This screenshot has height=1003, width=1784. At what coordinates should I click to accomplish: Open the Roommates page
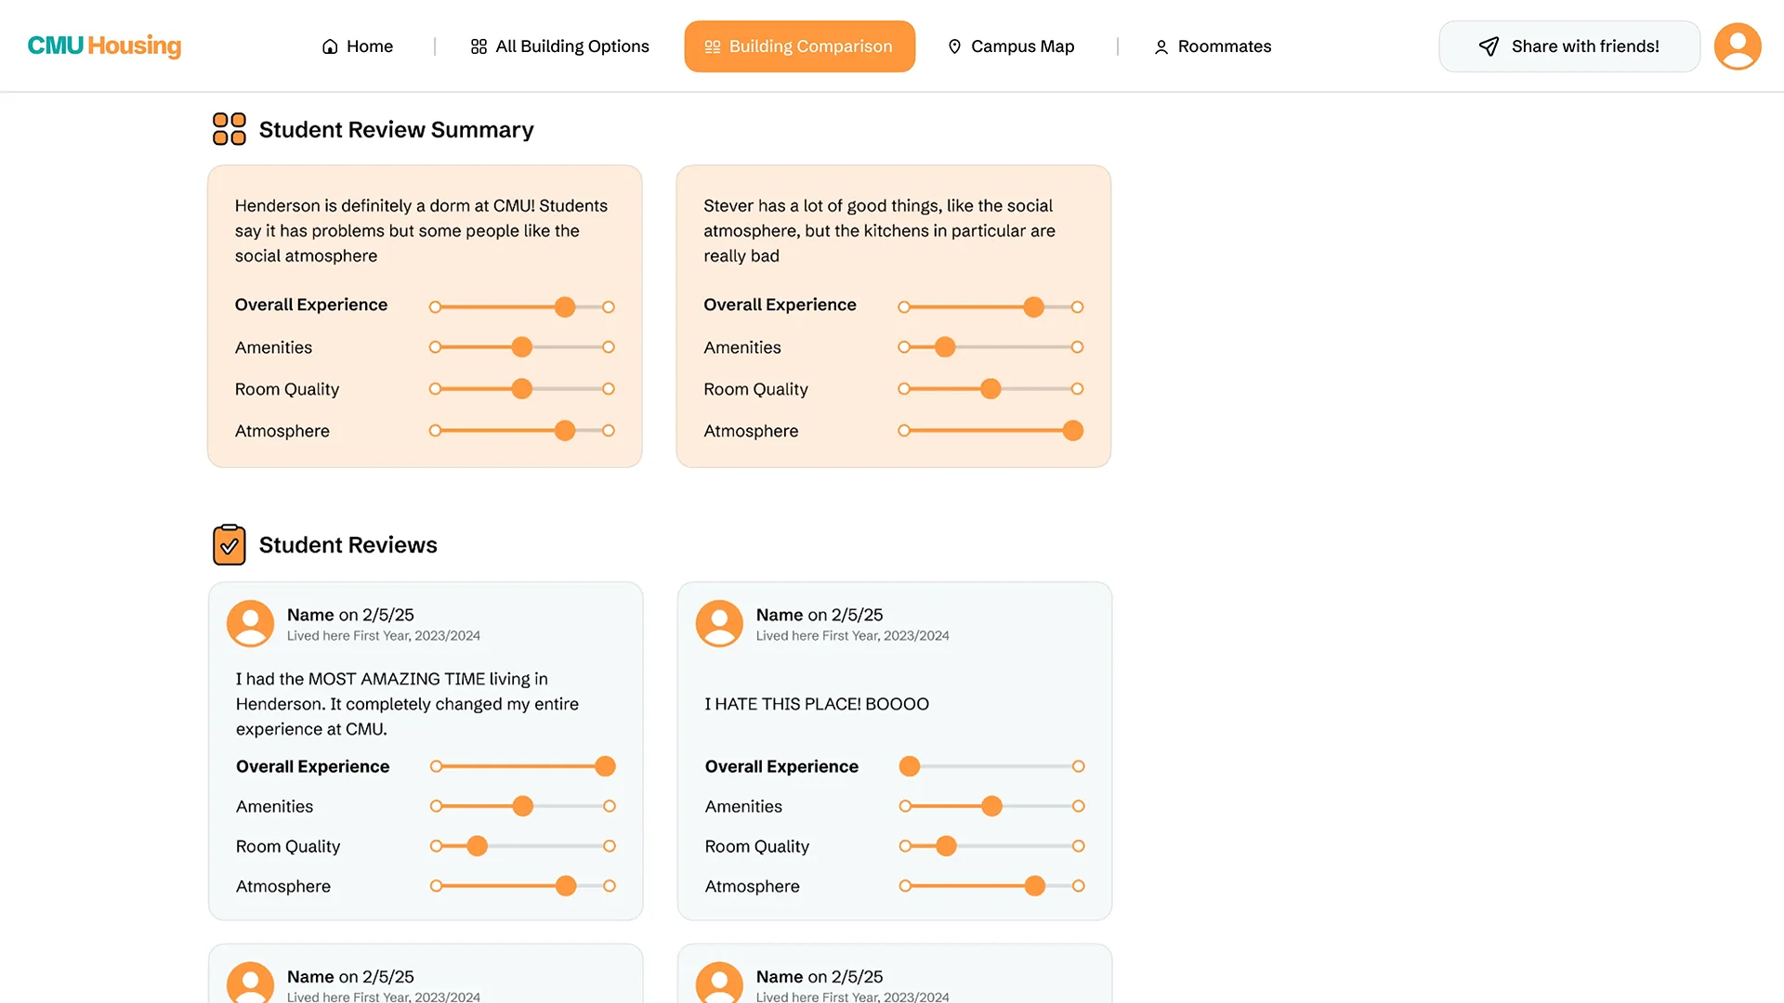pyautogui.click(x=1213, y=46)
